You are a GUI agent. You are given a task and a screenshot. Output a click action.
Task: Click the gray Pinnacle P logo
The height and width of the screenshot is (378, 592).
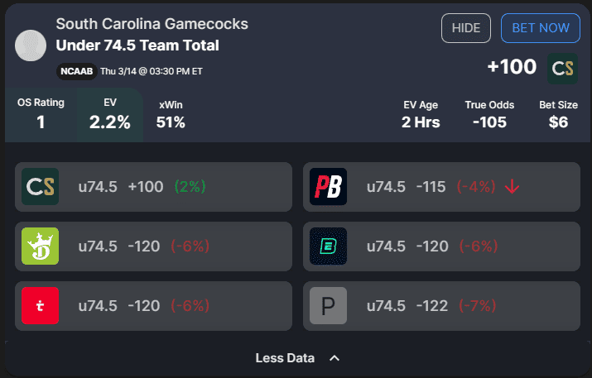328,306
